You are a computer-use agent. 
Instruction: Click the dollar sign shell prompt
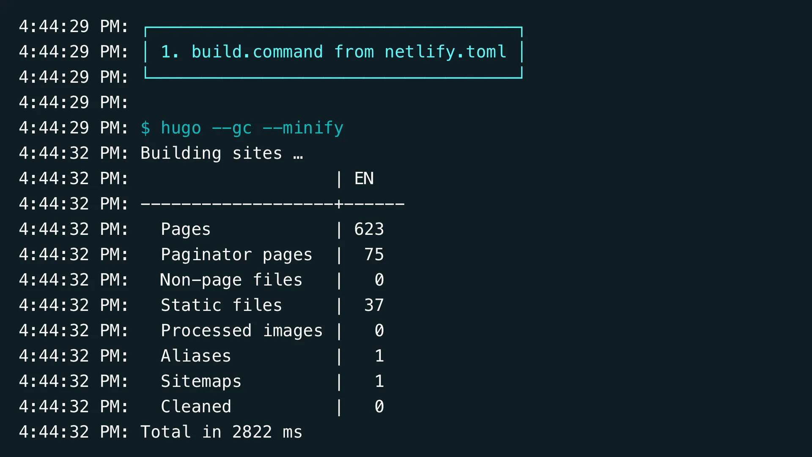click(x=145, y=128)
